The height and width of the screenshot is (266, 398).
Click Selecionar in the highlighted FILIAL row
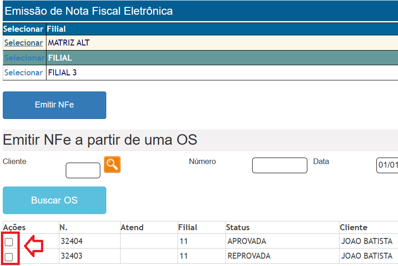click(x=24, y=58)
